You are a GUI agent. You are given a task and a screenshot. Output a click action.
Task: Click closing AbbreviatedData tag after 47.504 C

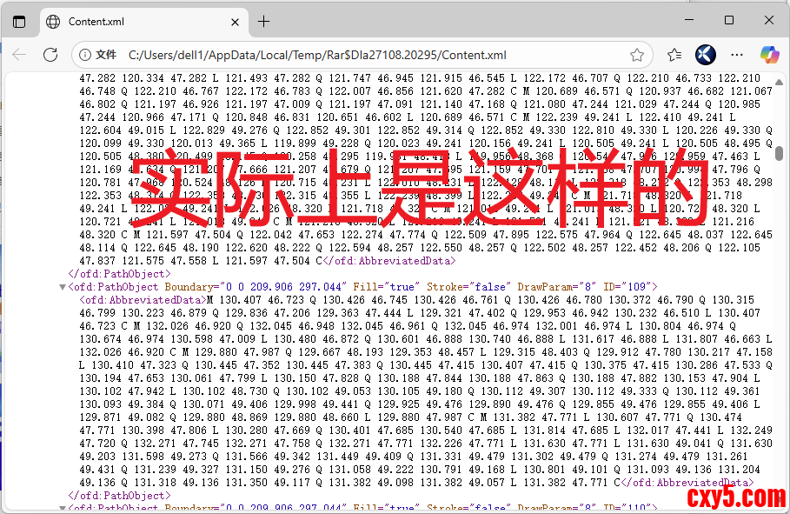pos(389,261)
